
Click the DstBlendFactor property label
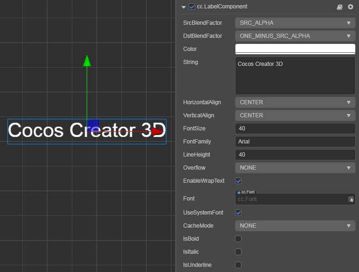(203, 36)
